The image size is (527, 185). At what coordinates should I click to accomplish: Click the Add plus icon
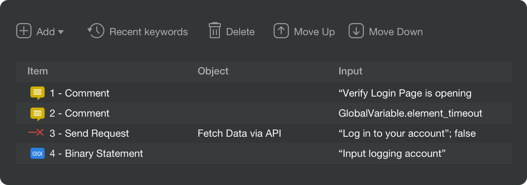click(24, 31)
